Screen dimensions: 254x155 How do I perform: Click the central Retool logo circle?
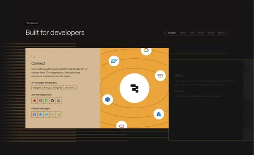point(135,88)
